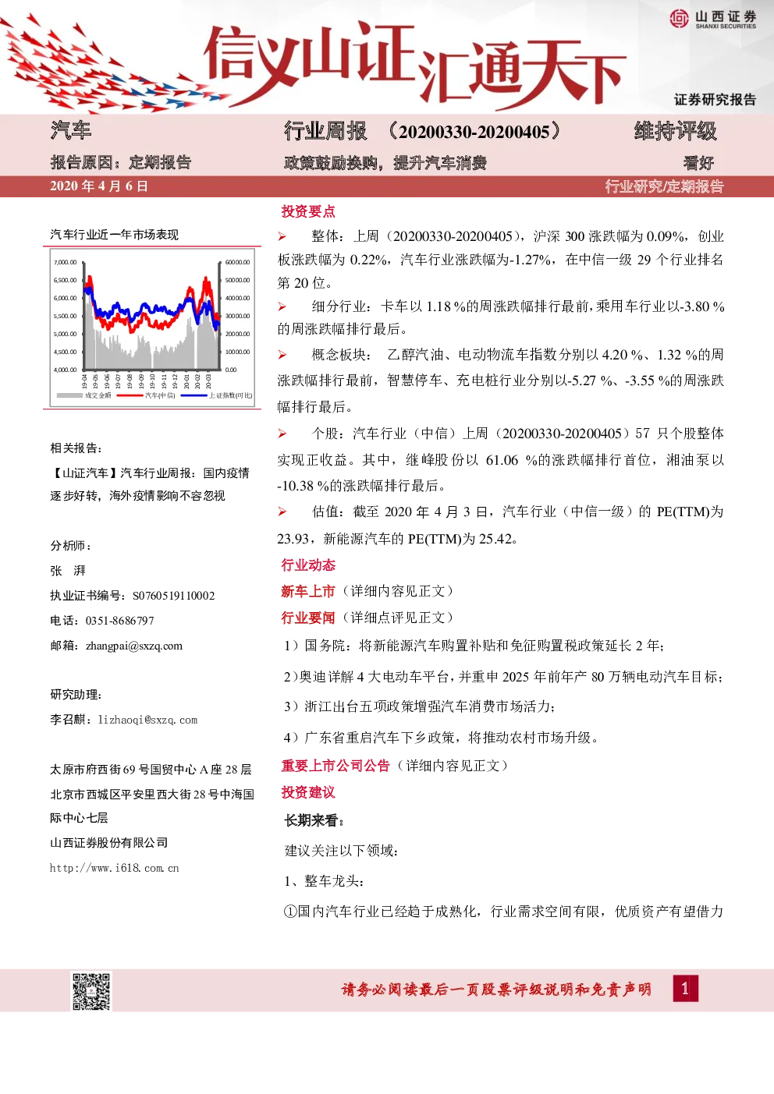Click bullet arrow before 细分行业 paragraph
This screenshot has width=774, height=1094.
282,306
